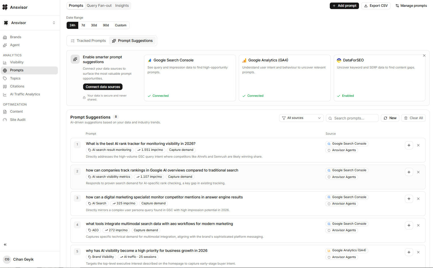
Task: Click the '272 impr/mo' badge
Action: pyautogui.click(x=116, y=230)
